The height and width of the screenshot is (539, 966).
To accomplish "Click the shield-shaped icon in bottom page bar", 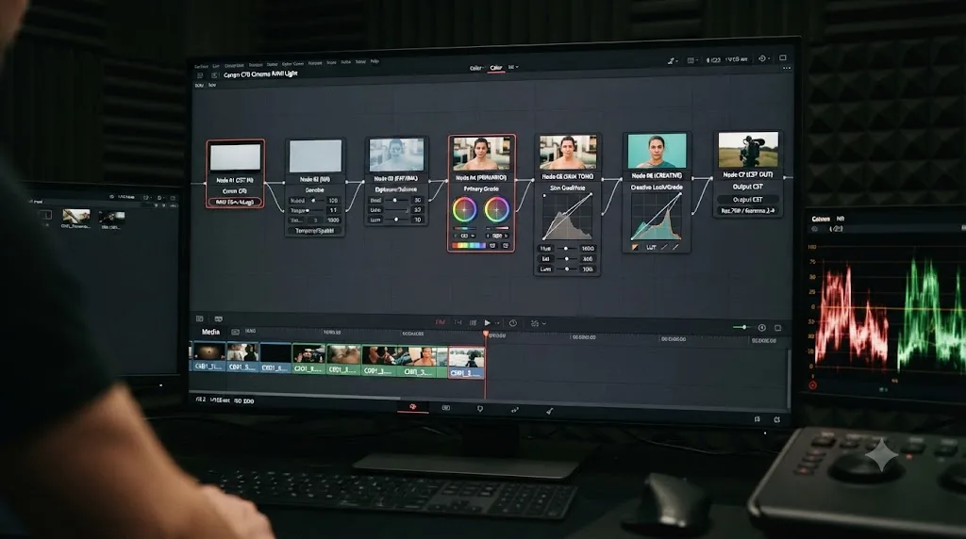I will coord(480,409).
